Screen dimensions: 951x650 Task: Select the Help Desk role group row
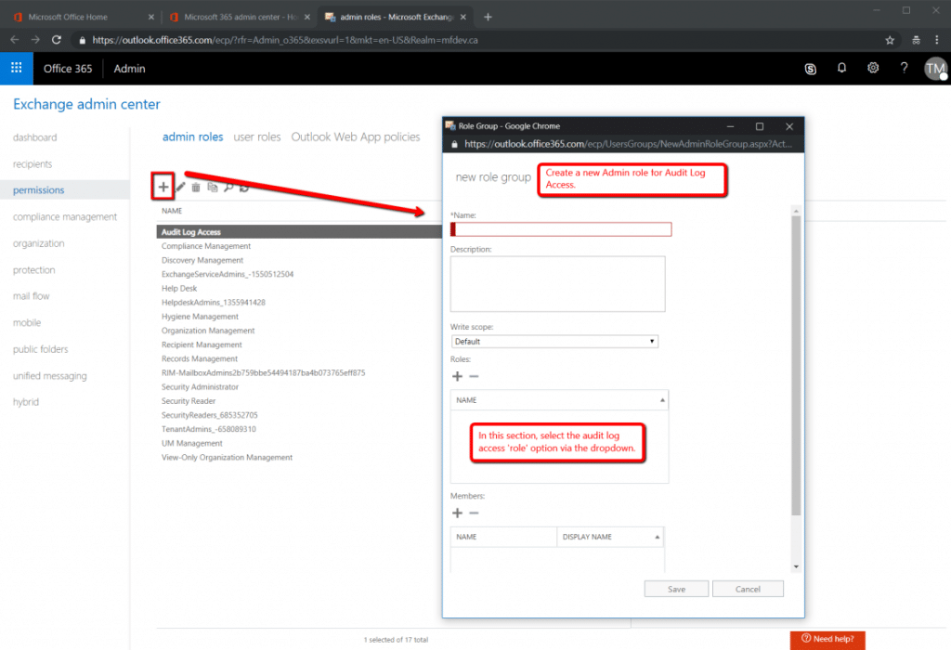[299, 289]
